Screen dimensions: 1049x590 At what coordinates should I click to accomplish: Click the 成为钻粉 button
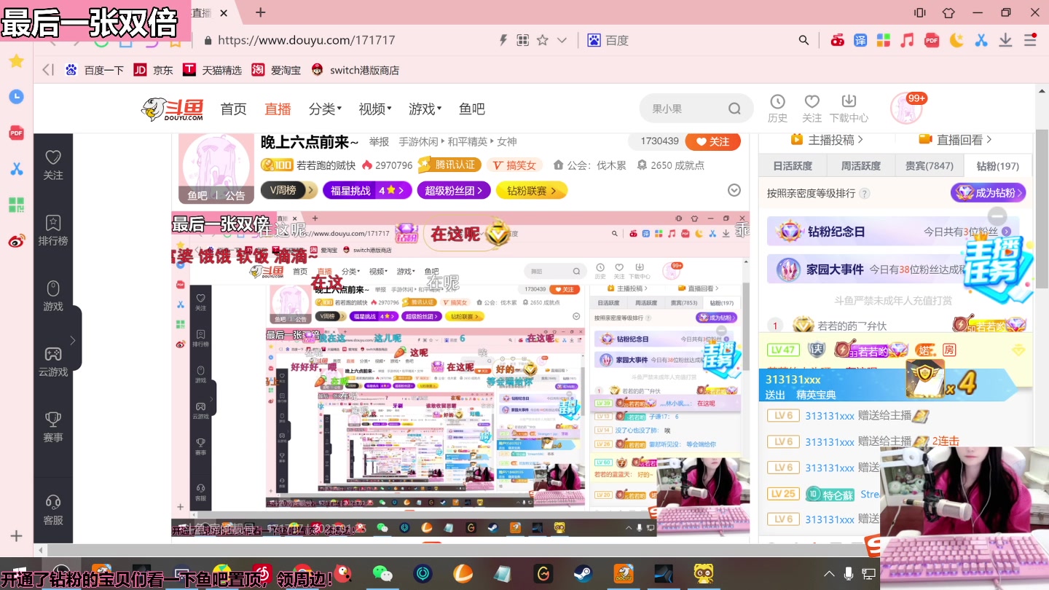tap(988, 192)
